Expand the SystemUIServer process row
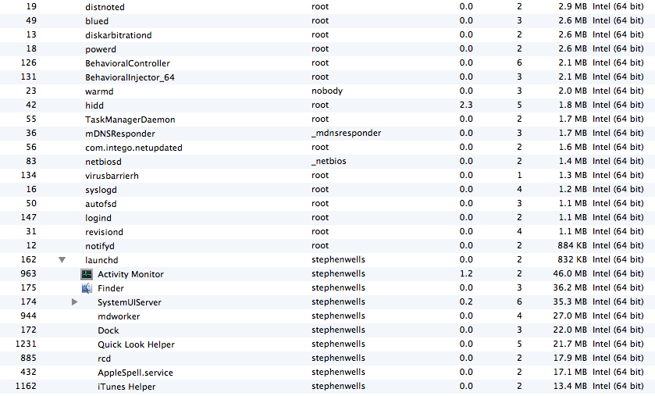Viewport: 655px width, 396px height. pyautogui.click(x=74, y=302)
